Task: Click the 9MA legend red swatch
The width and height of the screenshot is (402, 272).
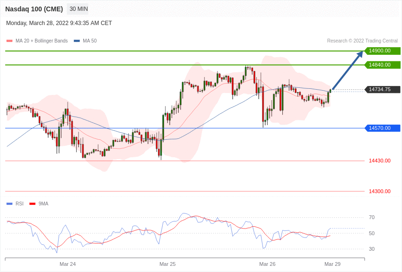Action: tap(33, 204)
